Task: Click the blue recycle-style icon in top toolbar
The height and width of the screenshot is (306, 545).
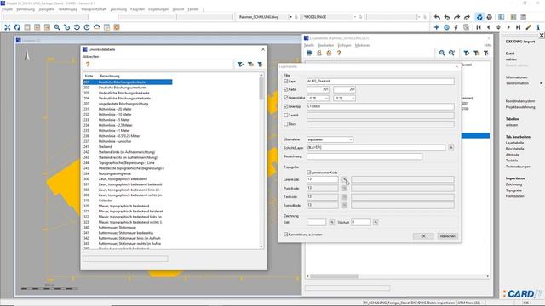Action: click(x=479, y=17)
